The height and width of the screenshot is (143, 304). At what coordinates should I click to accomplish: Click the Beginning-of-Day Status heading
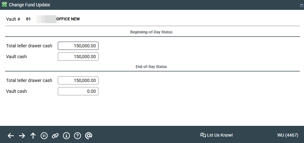tap(151, 32)
